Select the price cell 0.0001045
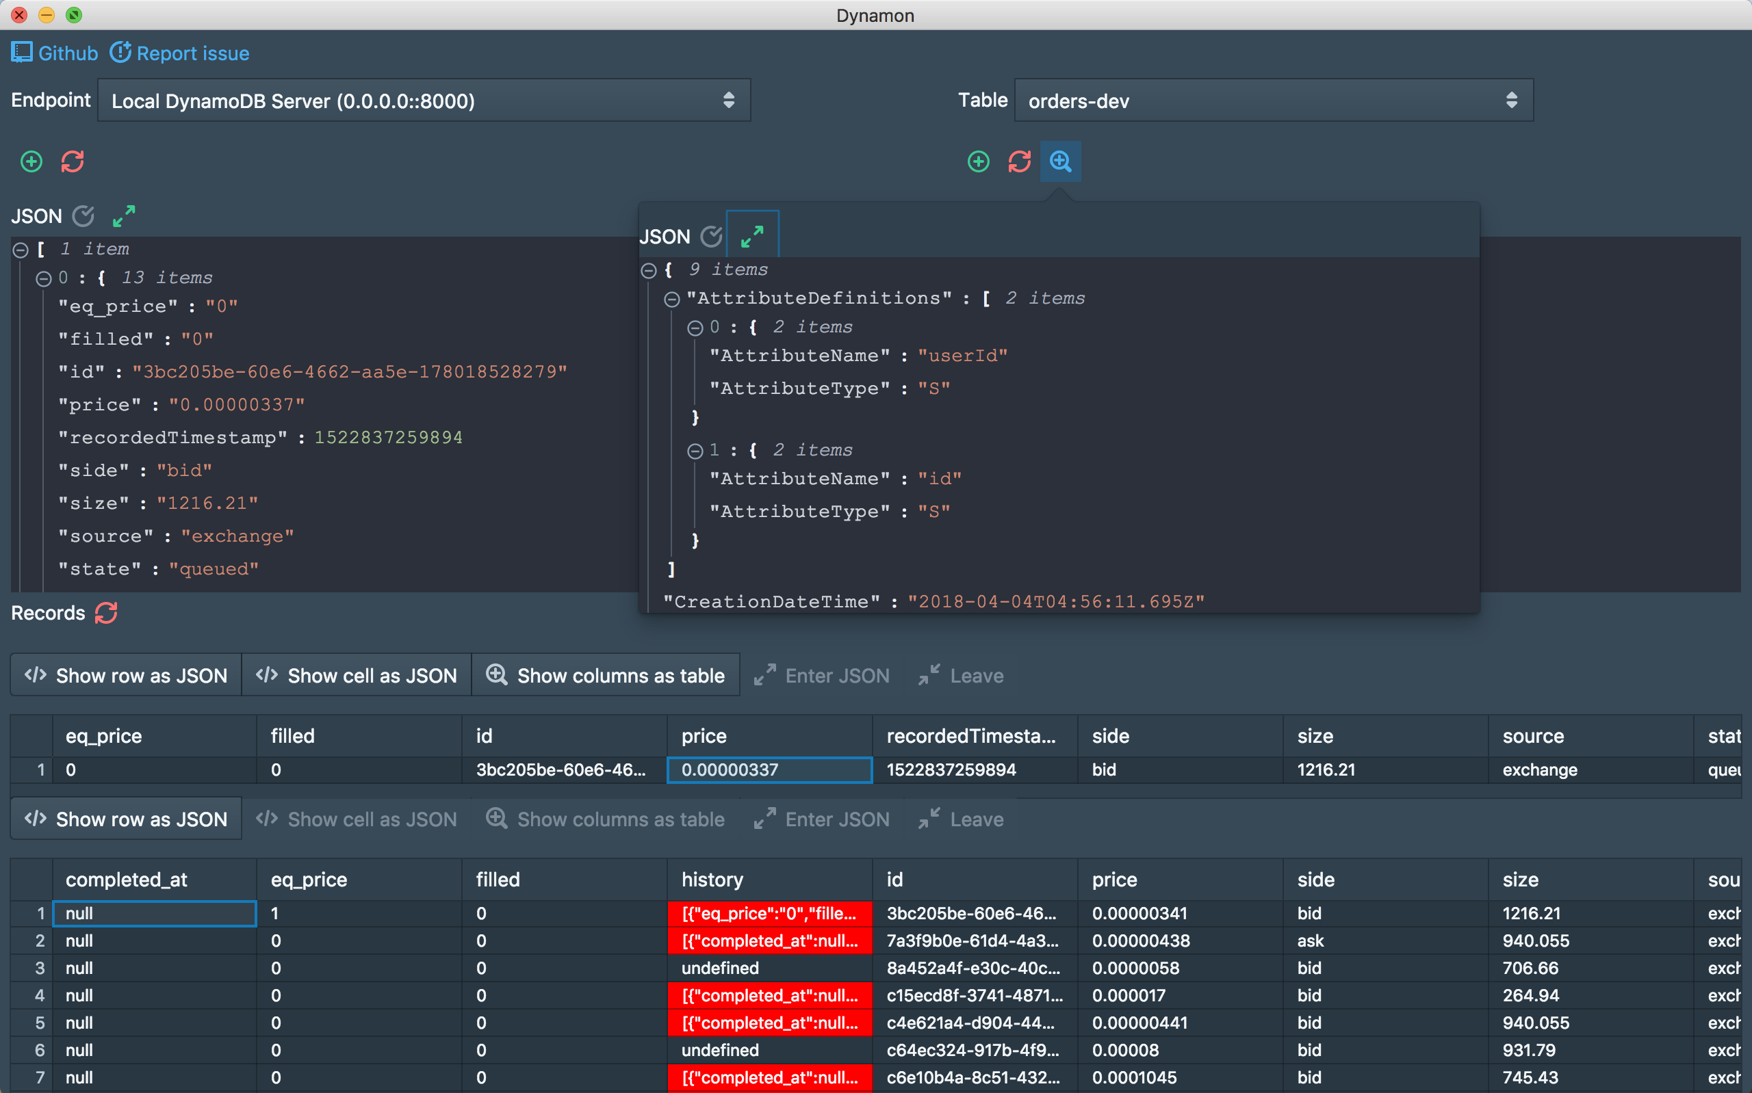This screenshot has width=1752, height=1093. tap(1180, 1078)
